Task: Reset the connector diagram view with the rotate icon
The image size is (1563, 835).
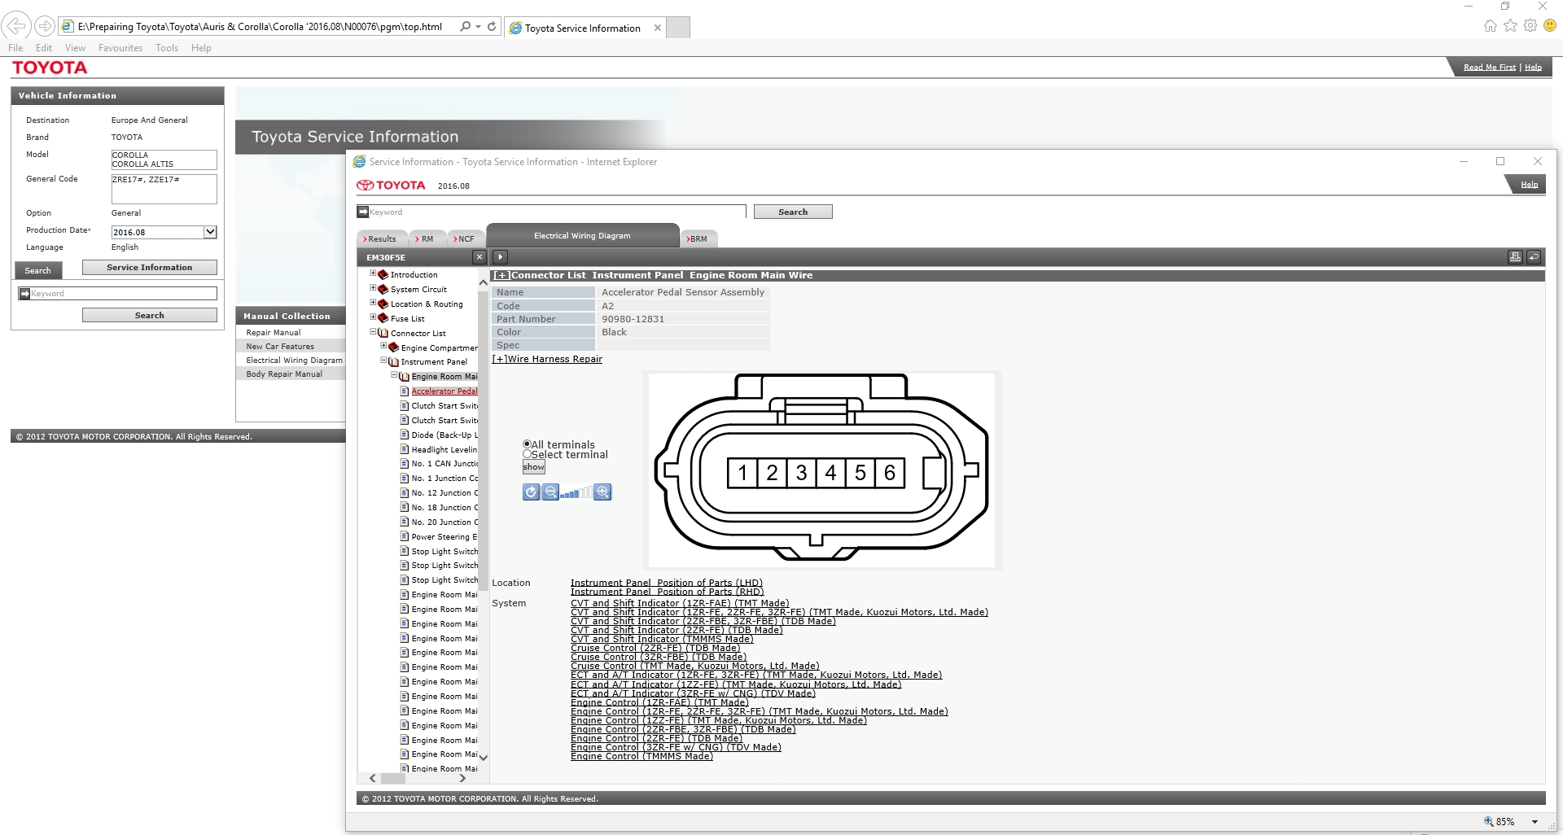Action: point(531,492)
